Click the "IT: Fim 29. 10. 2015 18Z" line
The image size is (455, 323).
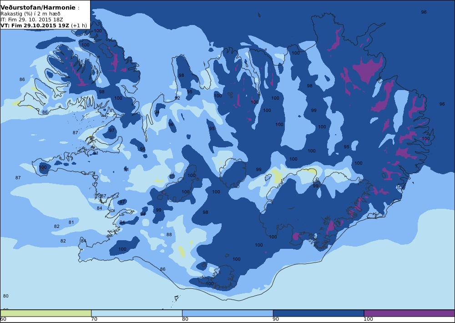click(x=31, y=20)
